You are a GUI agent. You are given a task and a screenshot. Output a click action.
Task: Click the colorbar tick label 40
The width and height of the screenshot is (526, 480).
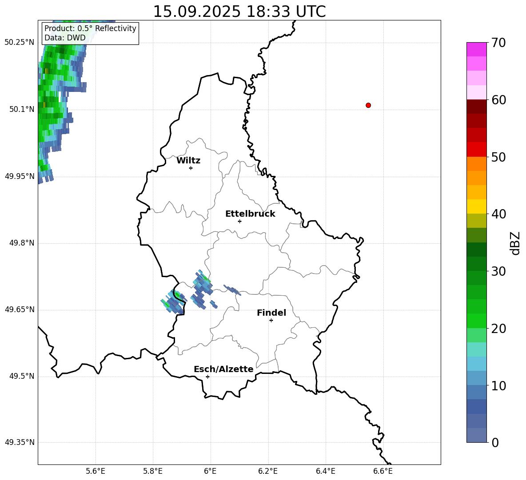click(498, 214)
